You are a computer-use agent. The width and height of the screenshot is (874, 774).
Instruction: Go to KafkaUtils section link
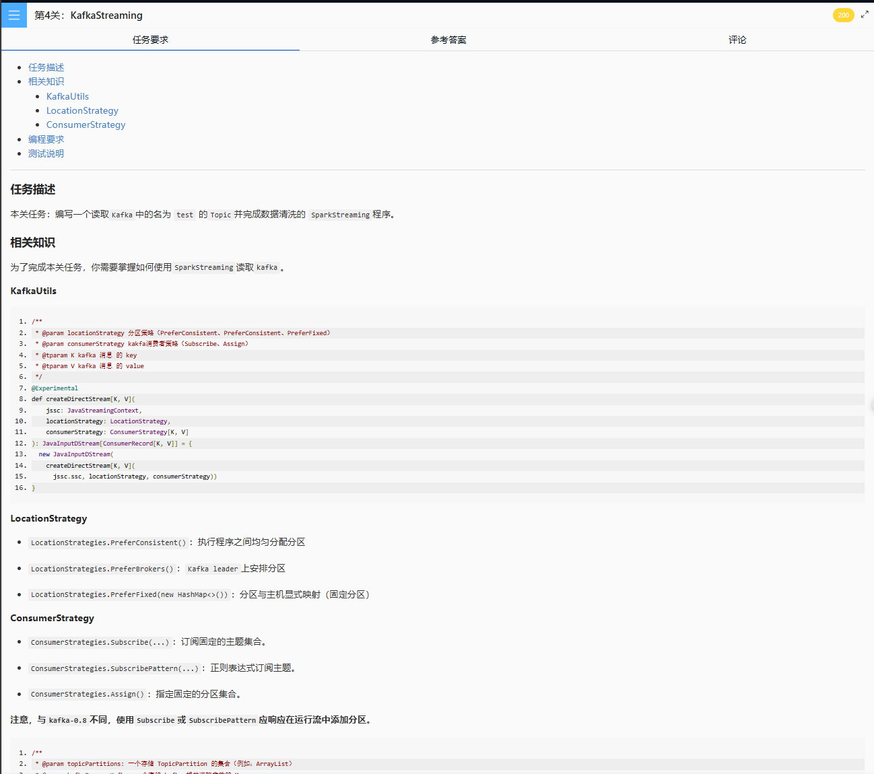pos(67,96)
